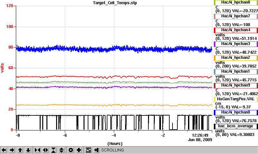The image size is (258, 154).
Task: Click the return-to-scrolling arrow icon
Action: tap(96, 150)
